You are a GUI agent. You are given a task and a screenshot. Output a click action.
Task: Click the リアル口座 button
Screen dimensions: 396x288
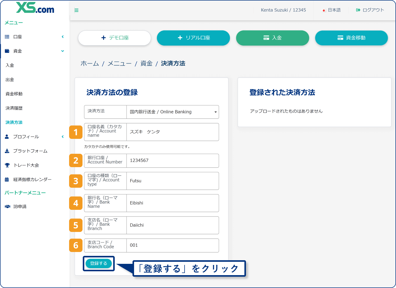pos(193,38)
